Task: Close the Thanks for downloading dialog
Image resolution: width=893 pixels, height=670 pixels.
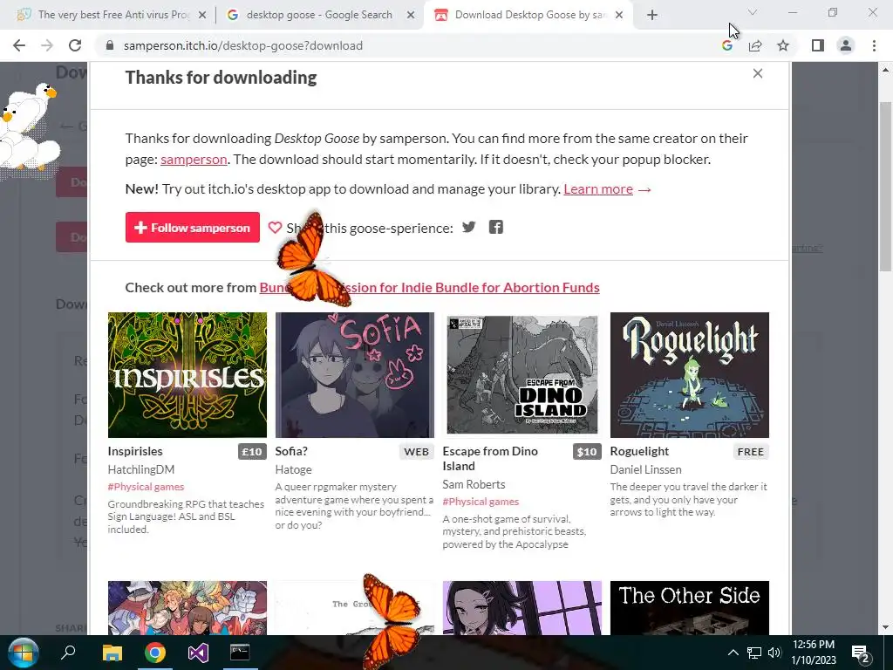Action: (758, 73)
